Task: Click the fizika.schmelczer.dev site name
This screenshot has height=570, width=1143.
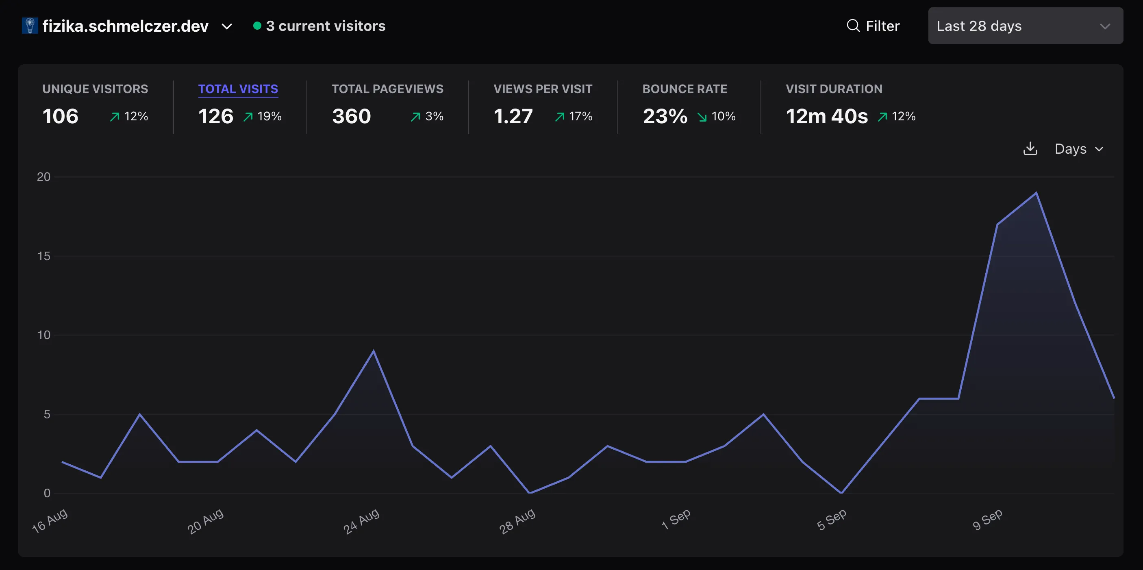Action: tap(126, 26)
